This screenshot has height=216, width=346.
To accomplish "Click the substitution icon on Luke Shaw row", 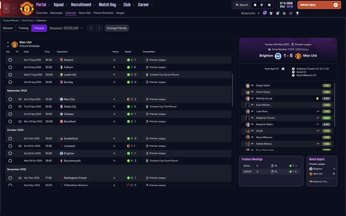I will (x=318, y=112).
